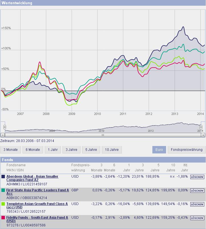Click the teal First State color swatch

3,190
